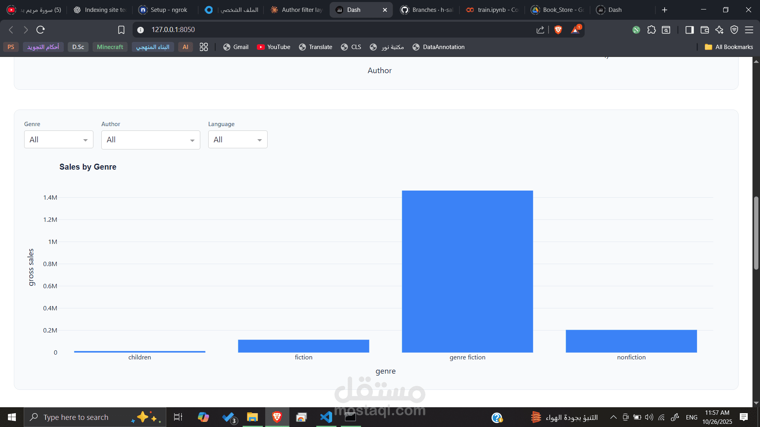
Task: Expand the Author filter dropdown
Action: click(150, 140)
